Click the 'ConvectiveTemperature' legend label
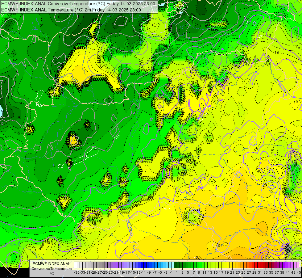 click(52, 269)
